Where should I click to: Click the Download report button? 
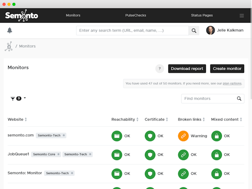click(187, 68)
